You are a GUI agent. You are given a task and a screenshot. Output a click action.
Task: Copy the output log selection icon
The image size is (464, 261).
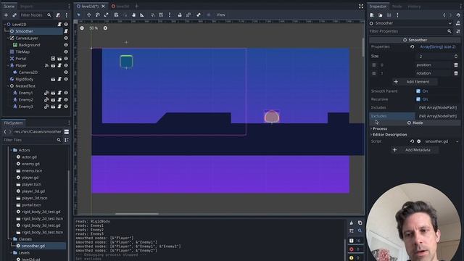tap(360, 223)
